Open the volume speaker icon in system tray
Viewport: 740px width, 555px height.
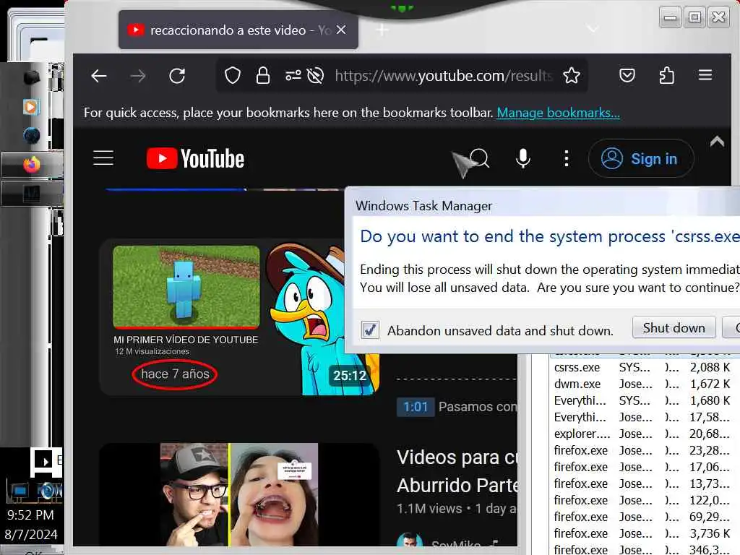pyautogui.click(x=48, y=491)
